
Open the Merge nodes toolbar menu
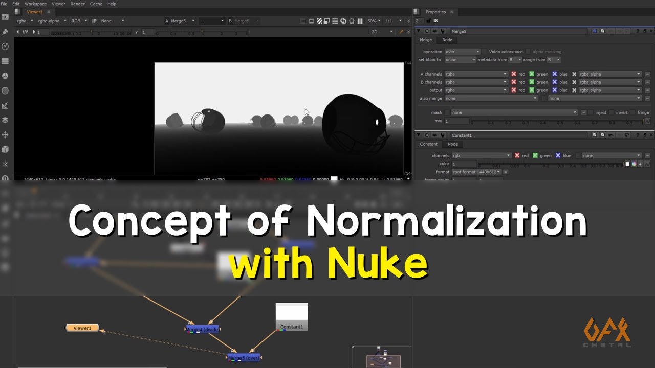[5, 120]
